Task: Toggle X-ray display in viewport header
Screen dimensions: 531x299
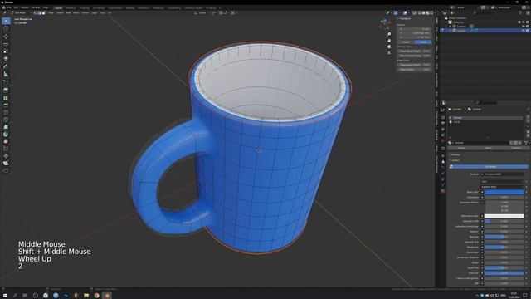Action: (x=414, y=13)
